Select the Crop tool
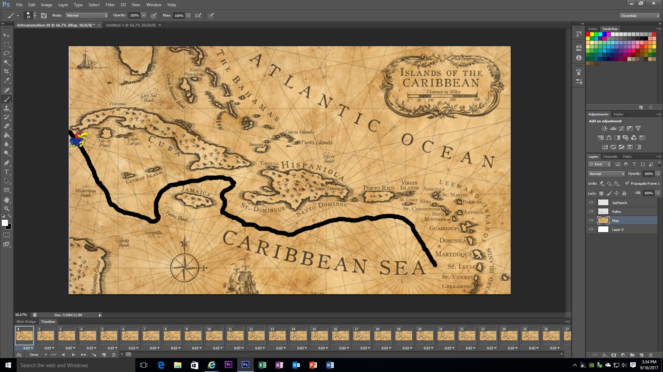 pyautogui.click(x=7, y=71)
